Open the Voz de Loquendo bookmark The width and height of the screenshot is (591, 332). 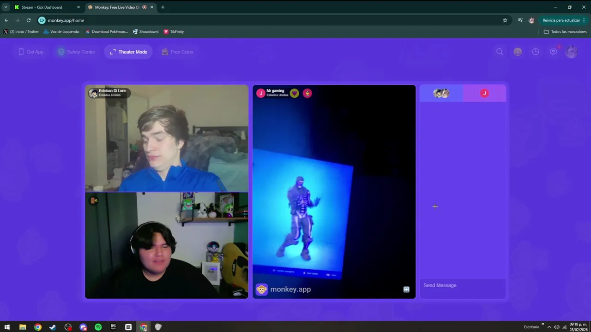pyautogui.click(x=61, y=32)
